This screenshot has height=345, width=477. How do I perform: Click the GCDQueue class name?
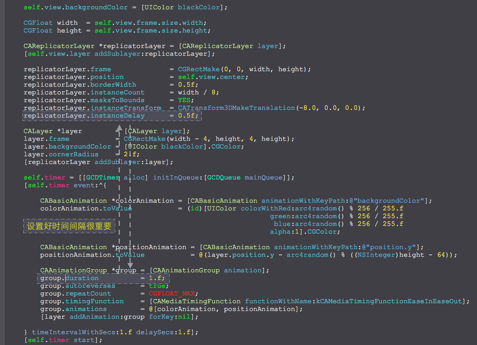224,178
